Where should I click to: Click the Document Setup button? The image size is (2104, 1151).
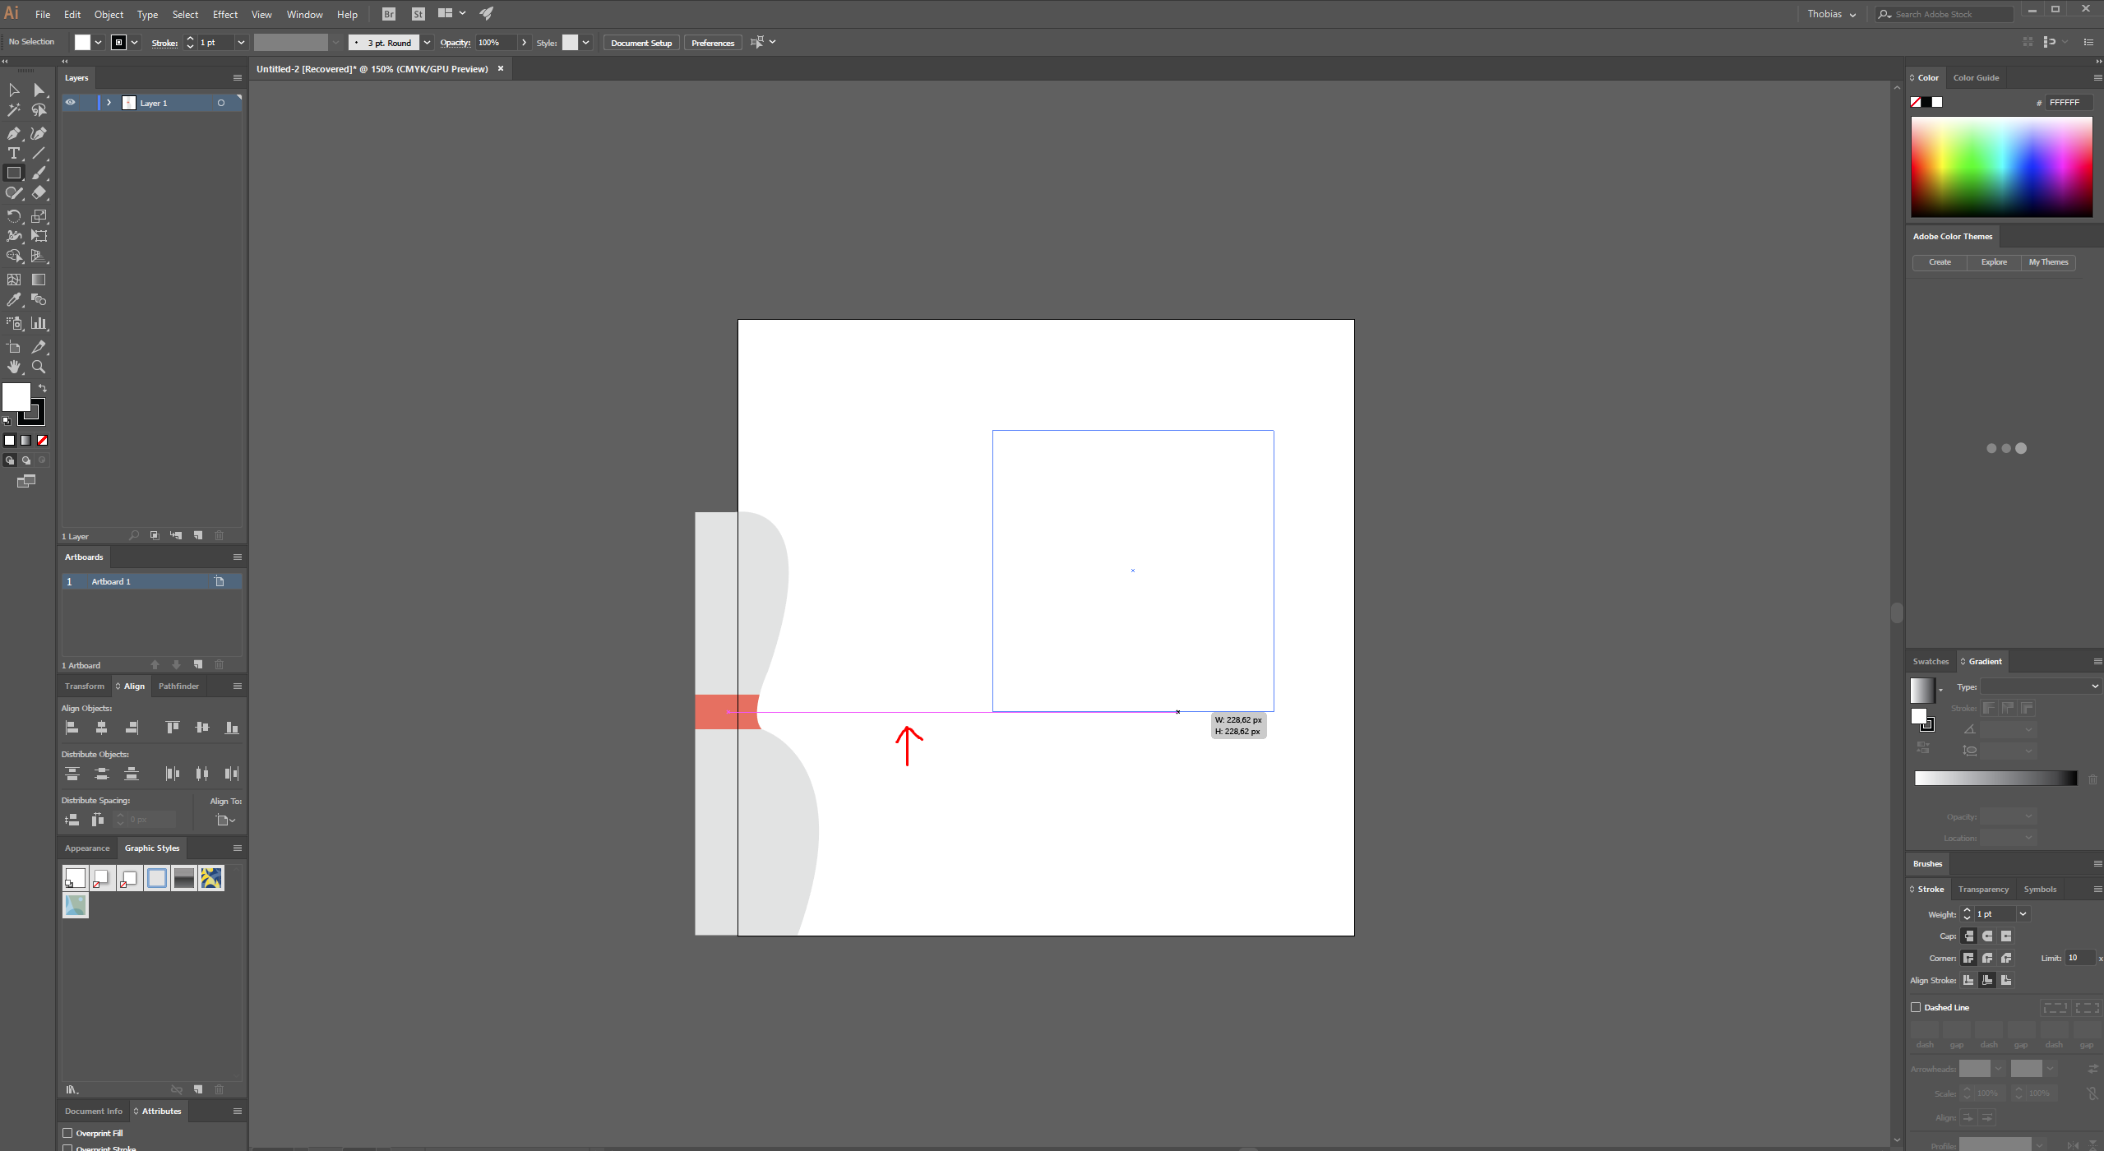coord(641,43)
